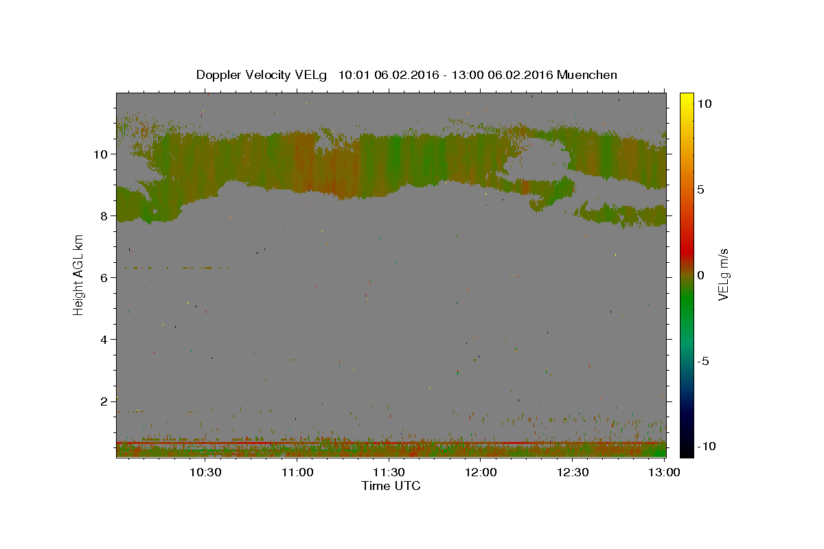Screen dimensions: 824x549
Task: Click the colorbar label -5
Action: [705, 361]
